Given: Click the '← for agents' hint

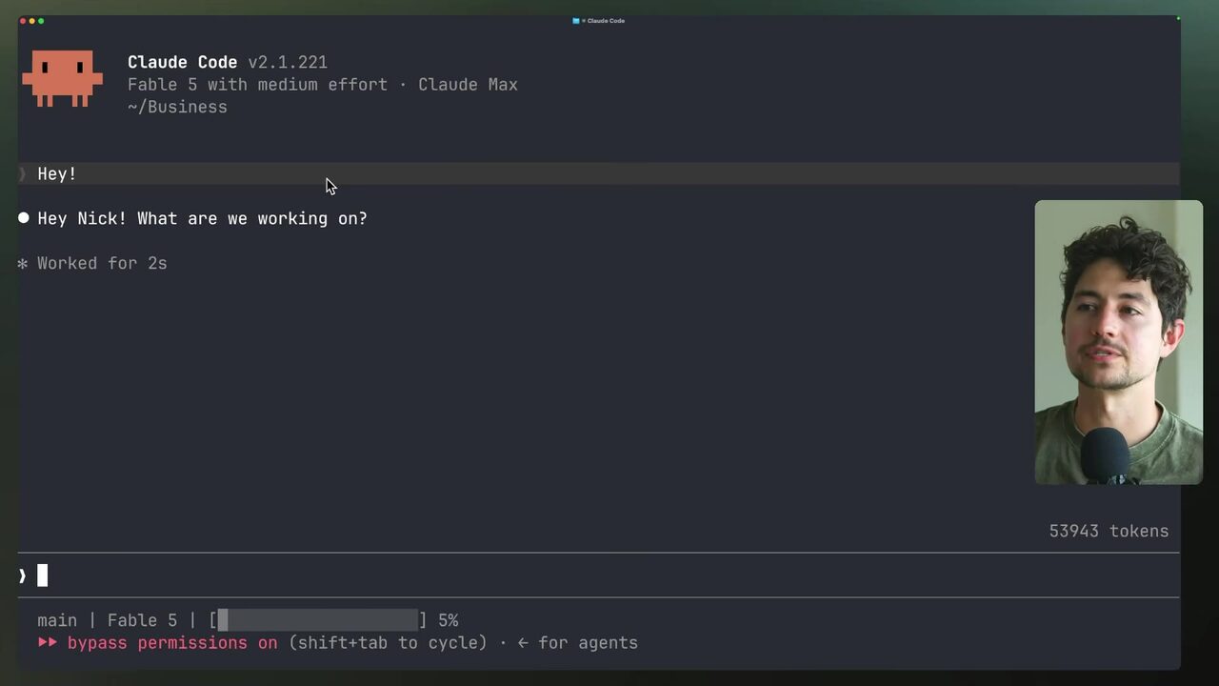Looking at the screenshot, I should (577, 643).
